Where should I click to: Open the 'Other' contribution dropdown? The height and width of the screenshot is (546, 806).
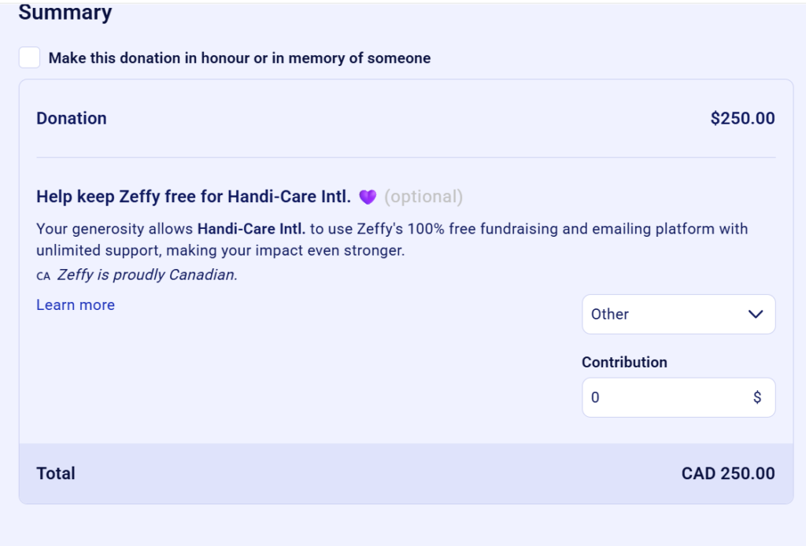click(x=678, y=314)
